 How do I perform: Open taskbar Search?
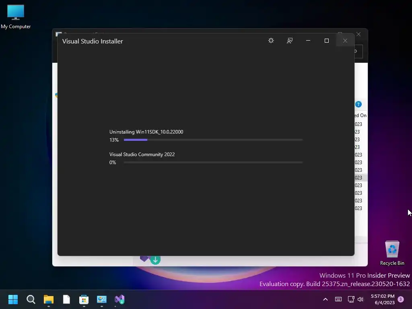(31, 299)
